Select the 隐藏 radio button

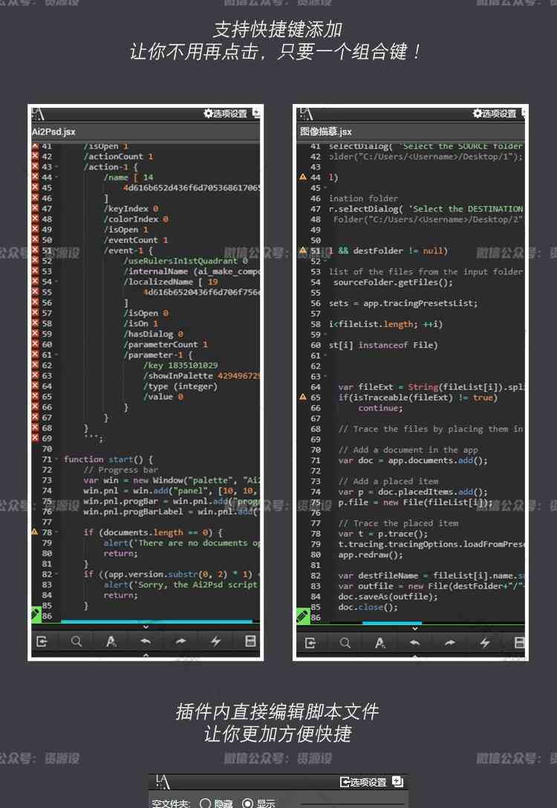click(205, 804)
